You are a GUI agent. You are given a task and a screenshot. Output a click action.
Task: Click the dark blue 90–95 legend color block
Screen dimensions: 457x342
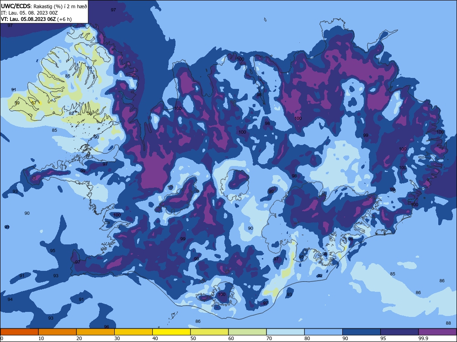[361, 332]
